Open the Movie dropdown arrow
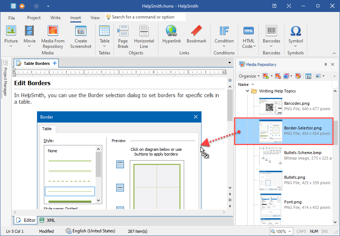Image resolution: width=340 pixels, height=236 pixels. [x=29, y=46]
